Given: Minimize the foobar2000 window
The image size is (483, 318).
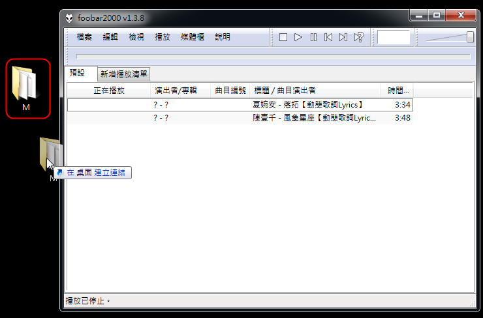Looking at the screenshot, I should pos(419,15).
